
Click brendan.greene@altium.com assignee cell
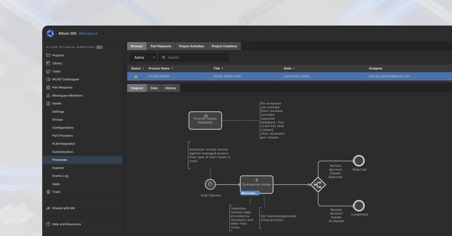click(x=389, y=76)
